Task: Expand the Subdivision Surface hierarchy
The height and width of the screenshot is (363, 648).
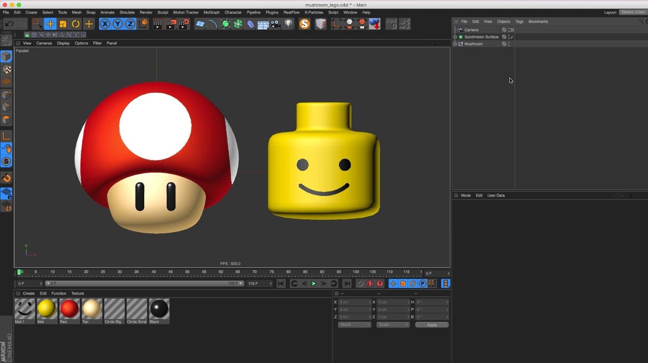Action: point(455,37)
